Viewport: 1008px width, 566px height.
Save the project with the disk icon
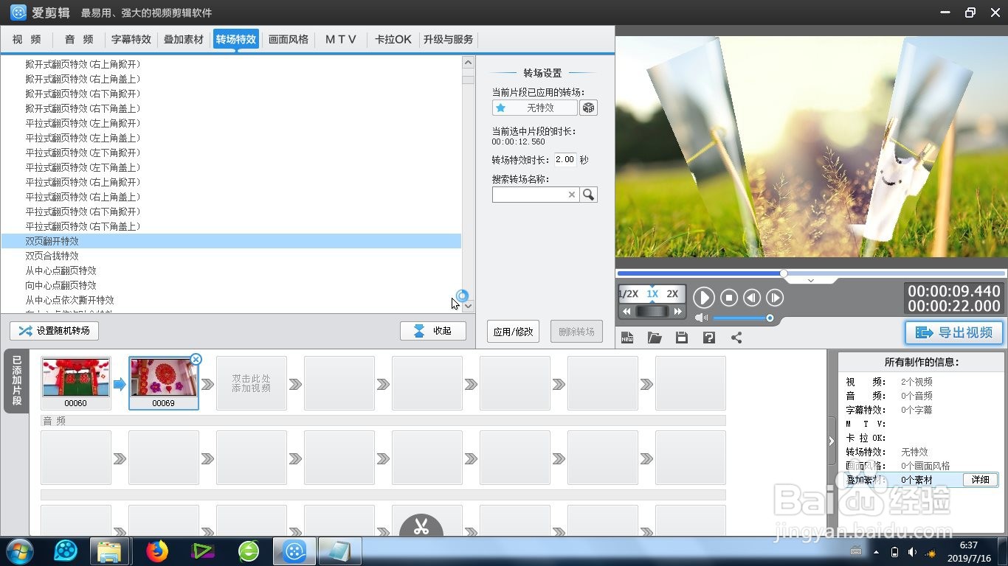coord(681,337)
